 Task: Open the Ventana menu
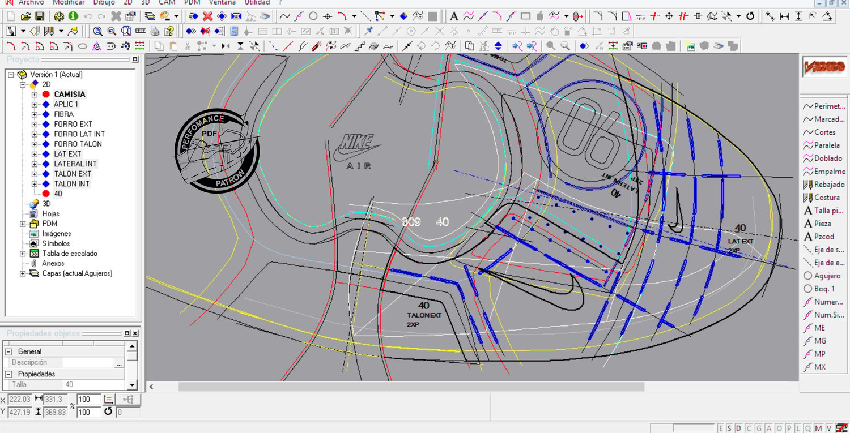click(222, 2)
